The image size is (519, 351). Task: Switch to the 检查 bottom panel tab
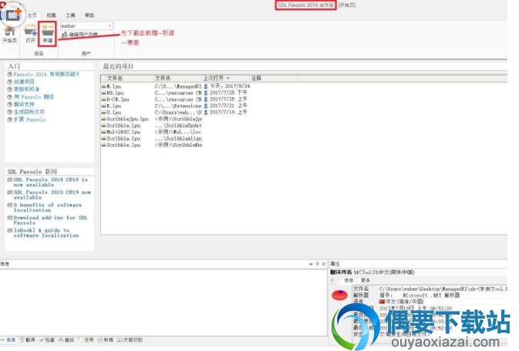pyautogui.click(x=47, y=339)
